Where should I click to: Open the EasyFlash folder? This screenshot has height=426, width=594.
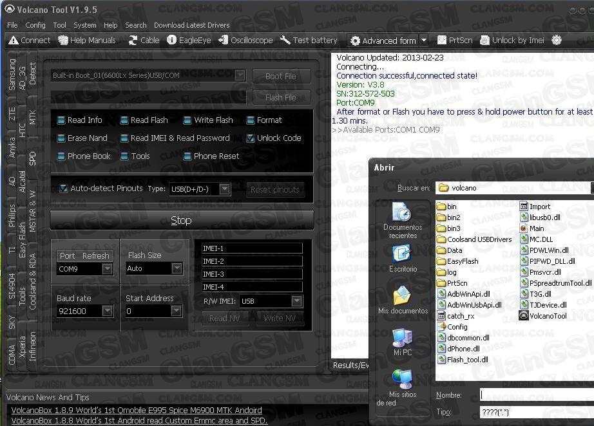(x=457, y=261)
